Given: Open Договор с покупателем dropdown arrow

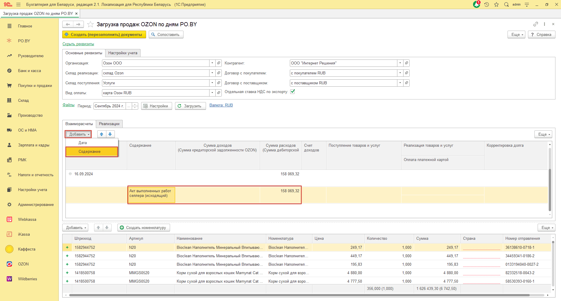Looking at the screenshot, I should 400,73.
